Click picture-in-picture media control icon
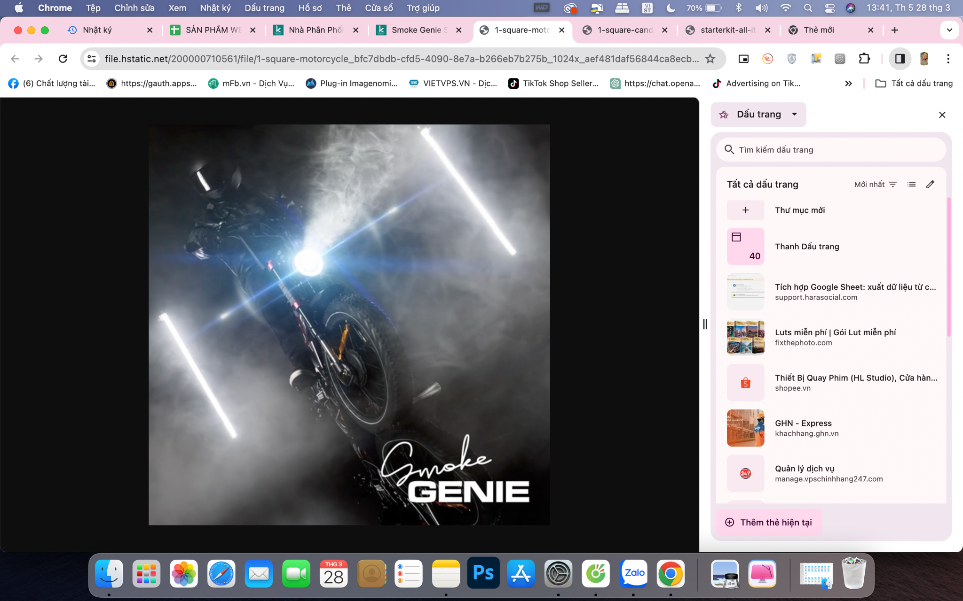 coord(743,59)
